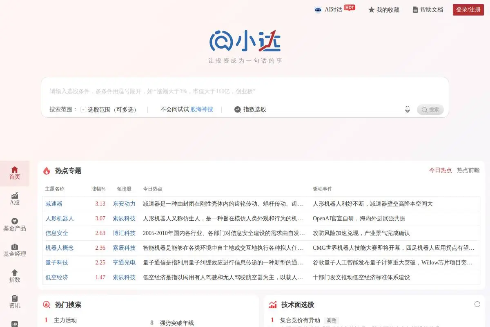The width and height of the screenshot is (490, 327).
Task: Open 资讯 in sidebar
Action: tap(15, 302)
